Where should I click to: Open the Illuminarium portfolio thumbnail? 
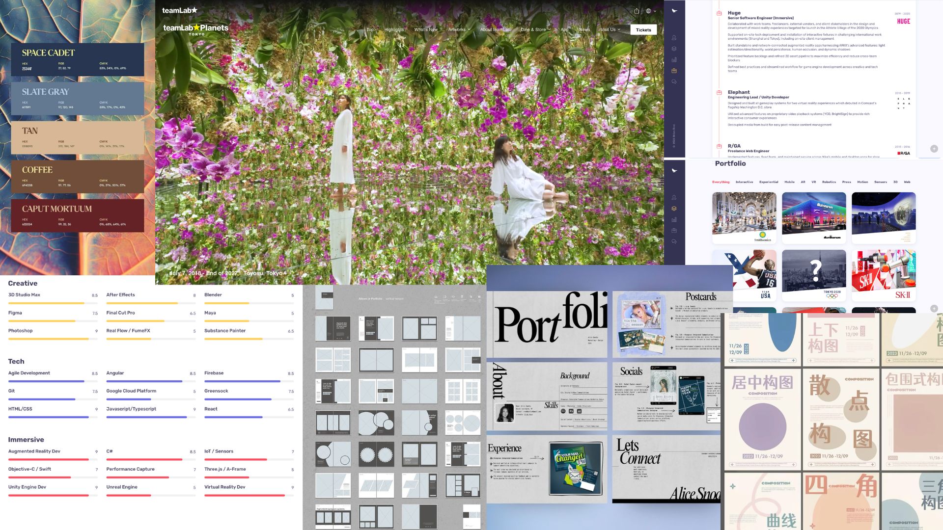point(814,218)
